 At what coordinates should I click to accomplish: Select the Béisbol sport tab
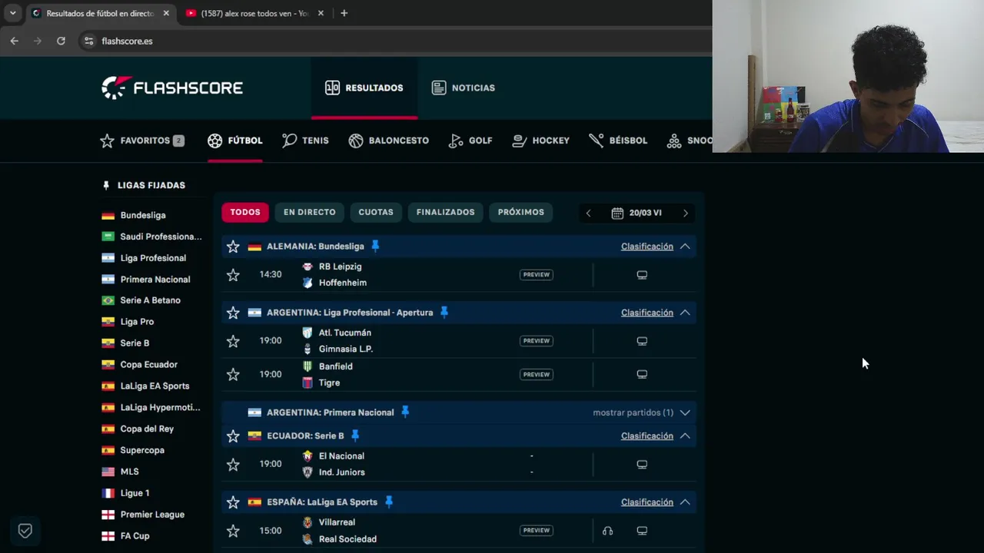pos(618,141)
